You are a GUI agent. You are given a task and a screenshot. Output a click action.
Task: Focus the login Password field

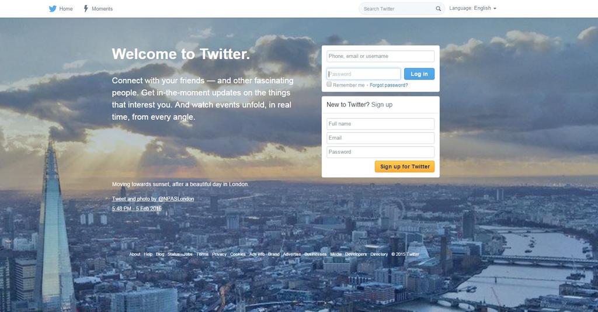click(363, 74)
